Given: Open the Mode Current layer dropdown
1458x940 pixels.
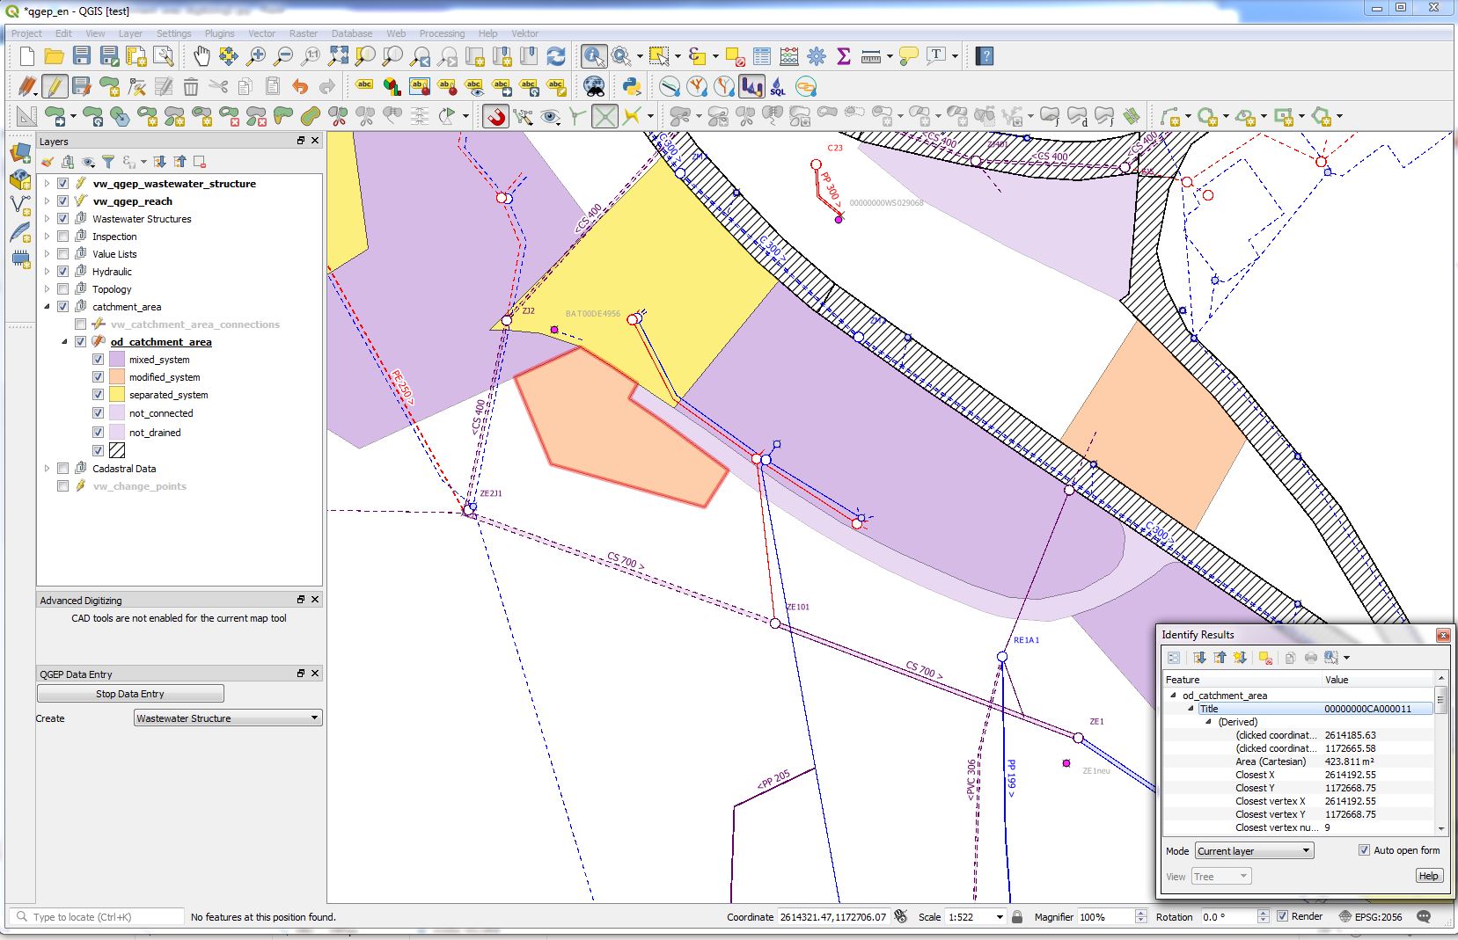Looking at the screenshot, I should 1254,851.
